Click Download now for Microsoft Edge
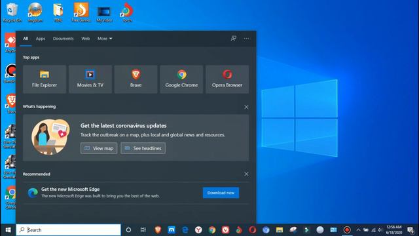 221,193
